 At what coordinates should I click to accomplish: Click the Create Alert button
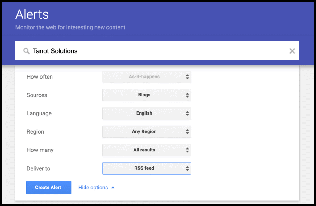click(48, 187)
